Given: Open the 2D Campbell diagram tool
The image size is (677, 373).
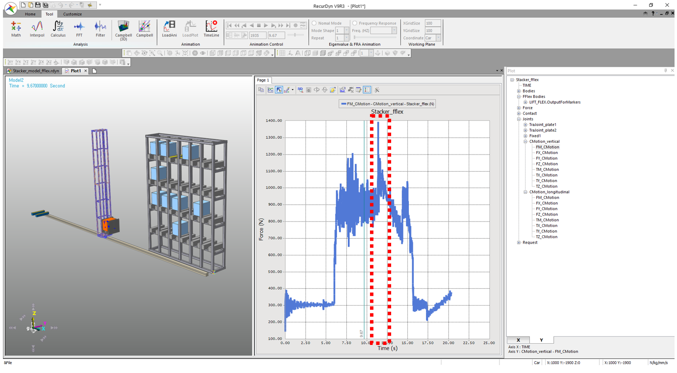Looking at the screenshot, I should (x=145, y=29).
